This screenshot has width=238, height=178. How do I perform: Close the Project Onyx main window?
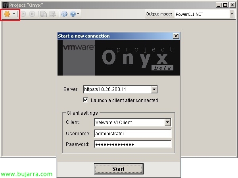[x=232, y=5]
